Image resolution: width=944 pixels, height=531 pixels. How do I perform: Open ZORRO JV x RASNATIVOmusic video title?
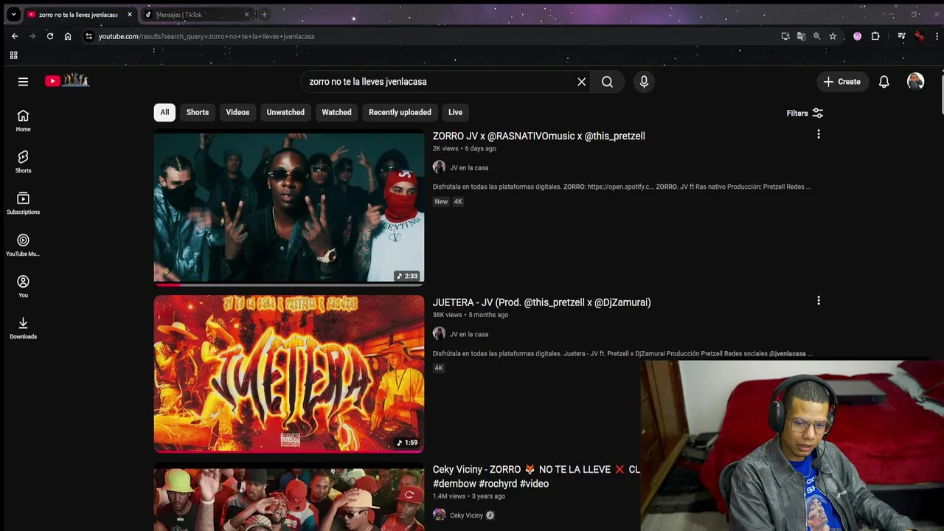538,136
